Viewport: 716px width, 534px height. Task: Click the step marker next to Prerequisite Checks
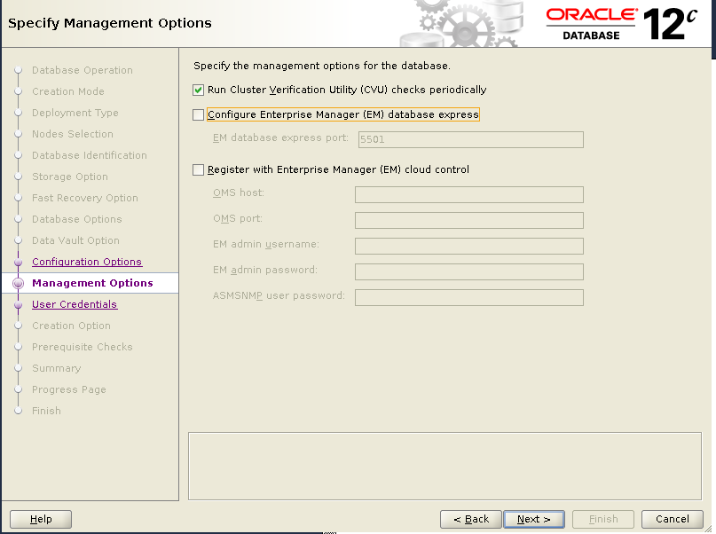click(x=20, y=347)
